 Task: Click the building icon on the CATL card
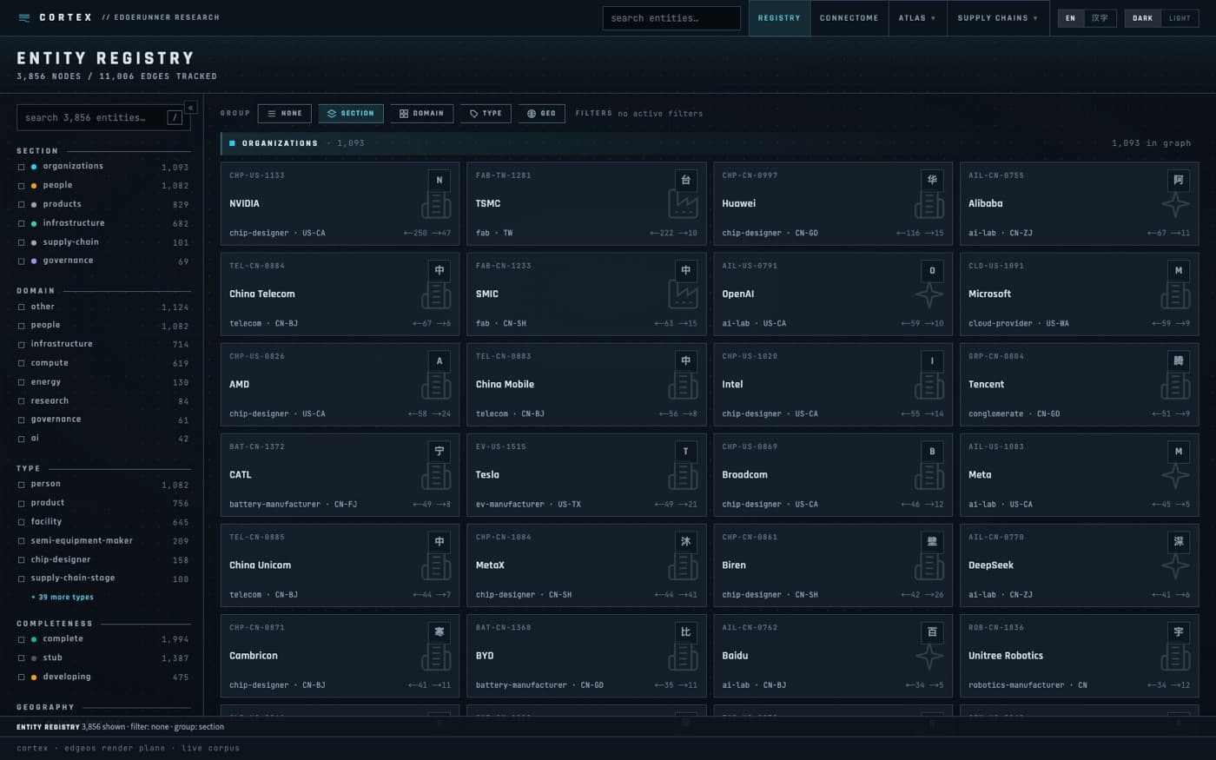click(x=436, y=476)
